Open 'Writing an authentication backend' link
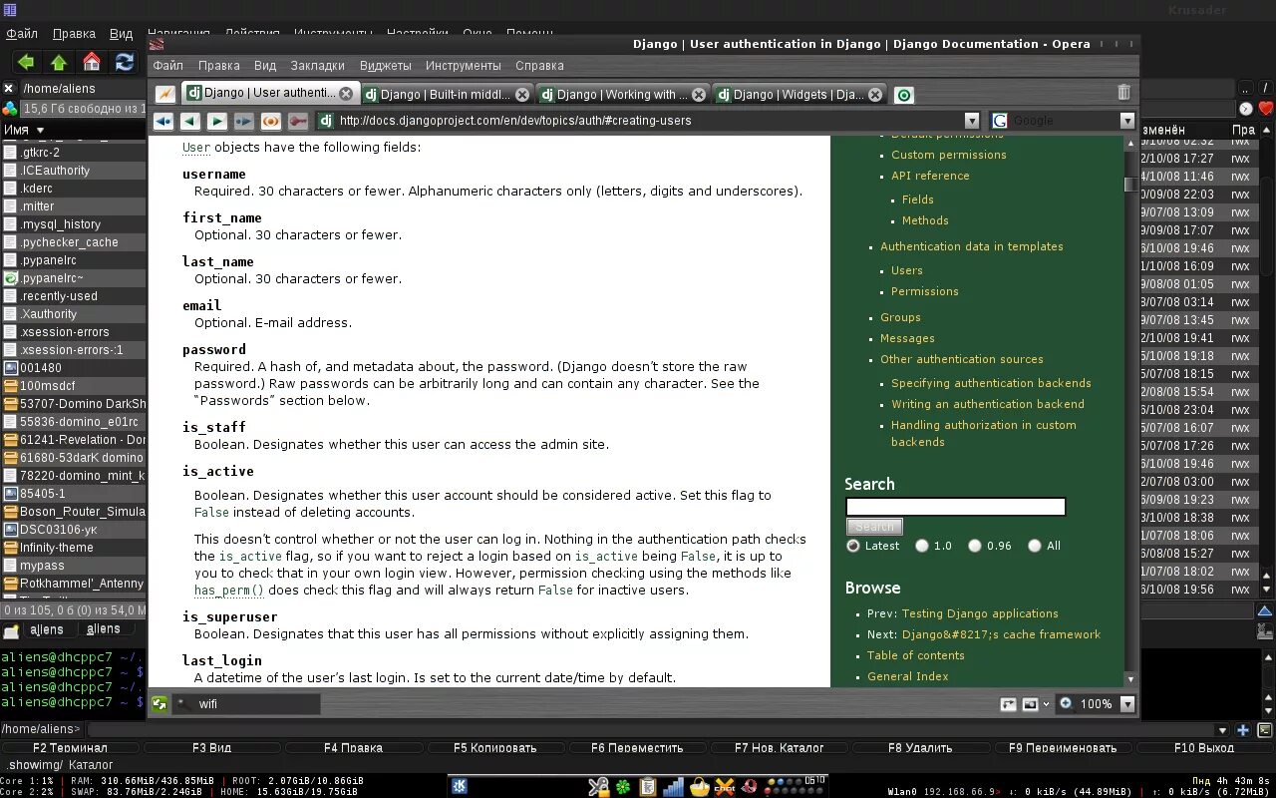 point(987,404)
